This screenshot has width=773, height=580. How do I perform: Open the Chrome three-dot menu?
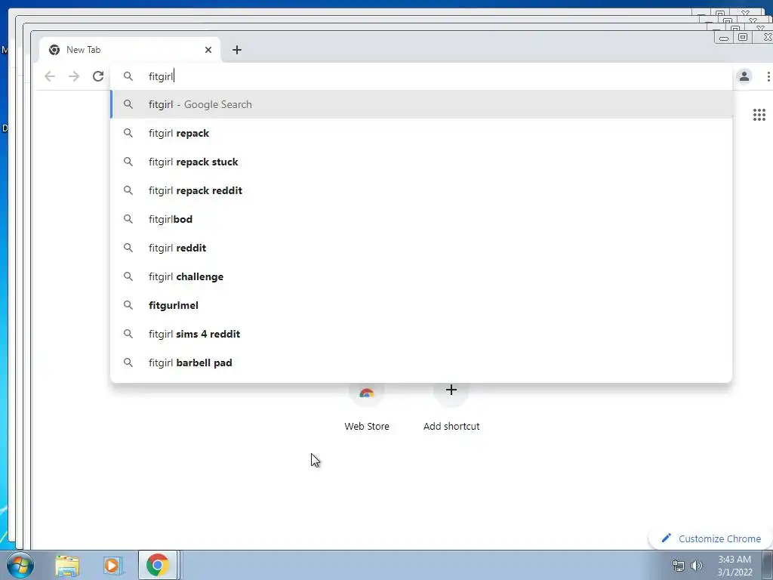[768, 76]
